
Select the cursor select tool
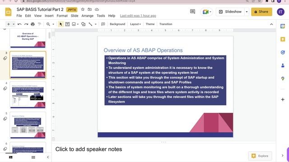coord(61,24)
